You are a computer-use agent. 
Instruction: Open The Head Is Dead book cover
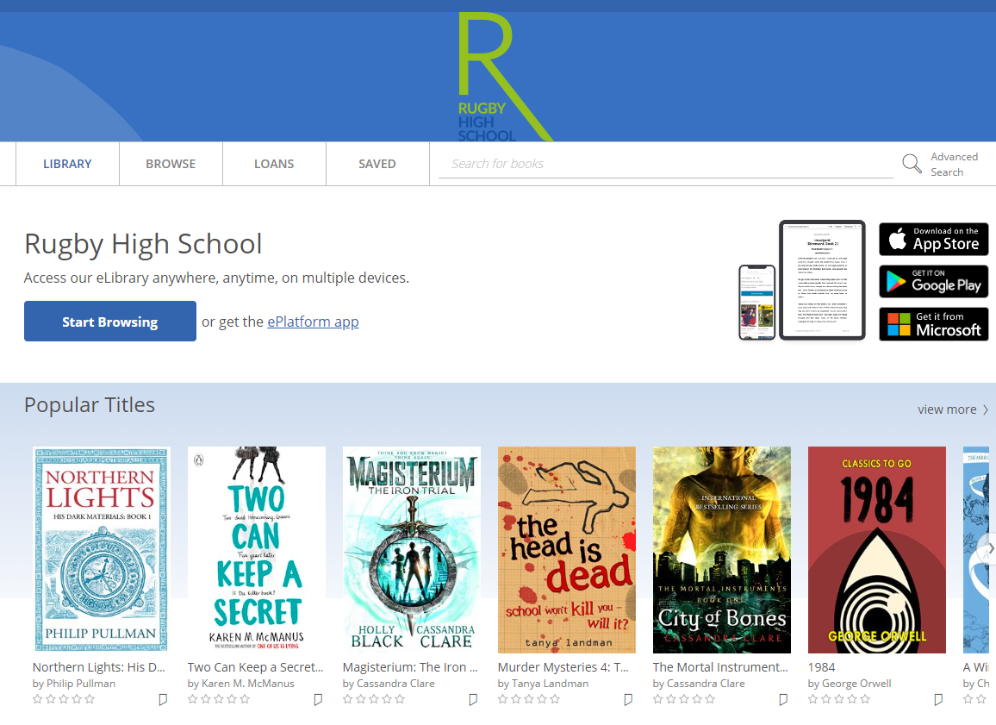click(x=567, y=550)
